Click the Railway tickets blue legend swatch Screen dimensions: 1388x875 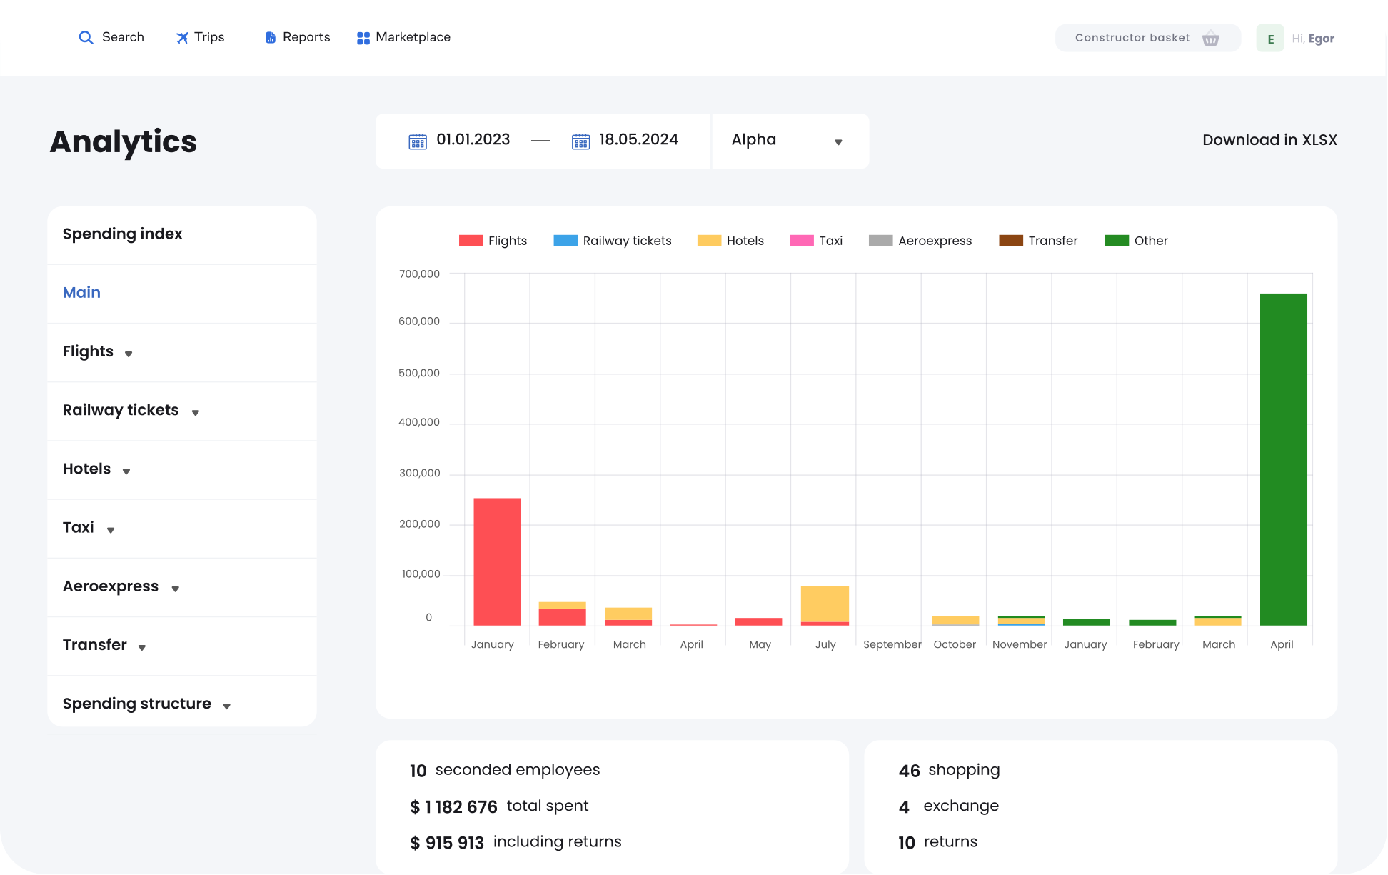(x=565, y=241)
